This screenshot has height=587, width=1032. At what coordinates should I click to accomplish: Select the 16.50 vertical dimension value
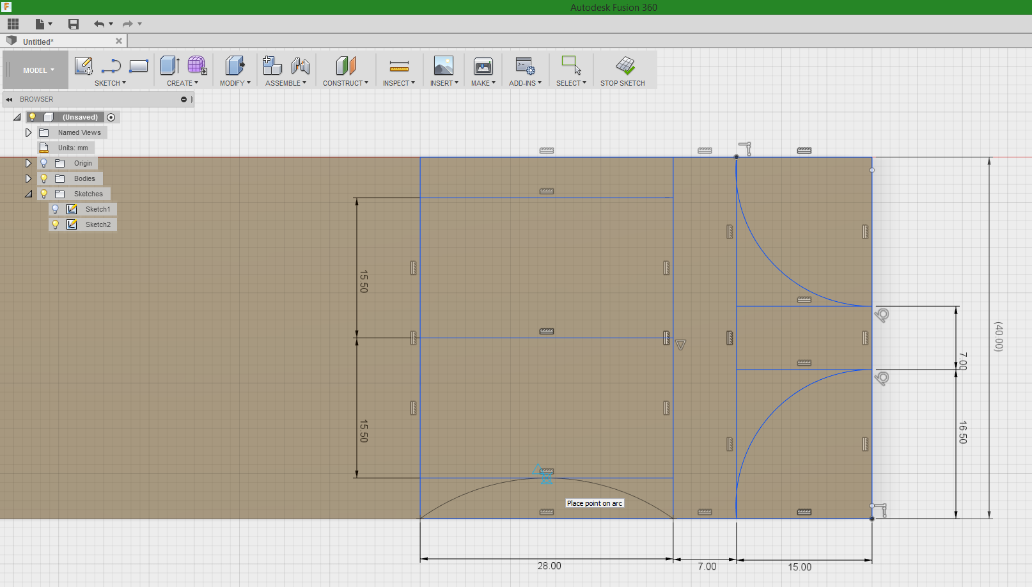coord(962,432)
